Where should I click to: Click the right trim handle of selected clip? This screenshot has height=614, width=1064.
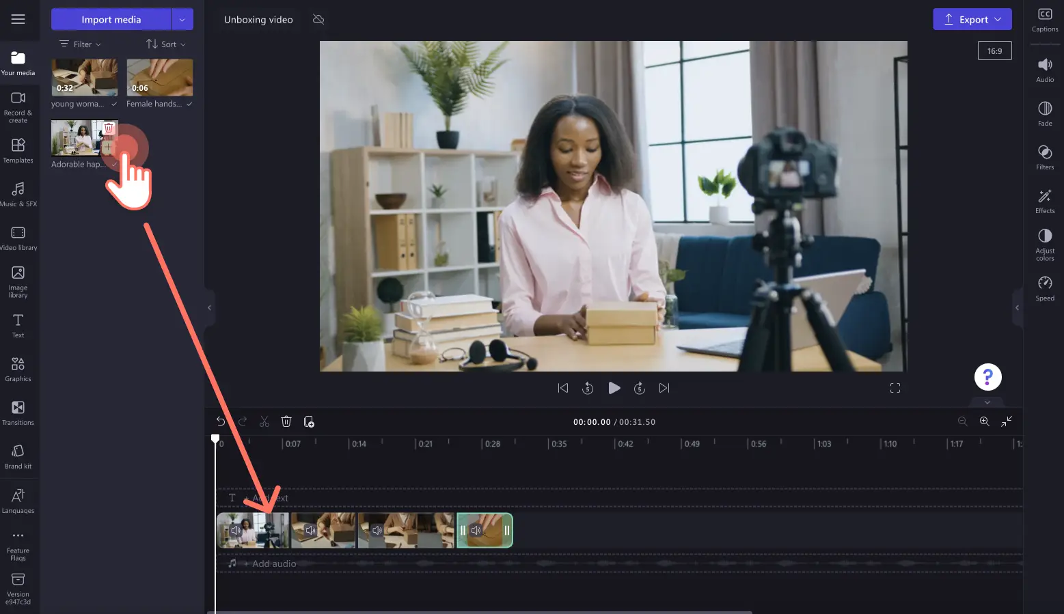click(507, 530)
